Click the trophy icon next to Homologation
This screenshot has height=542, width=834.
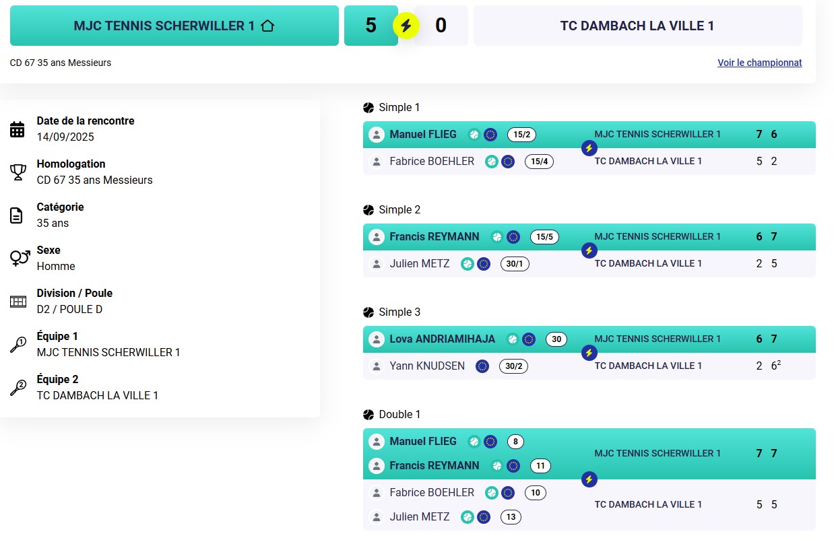coord(18,172)
